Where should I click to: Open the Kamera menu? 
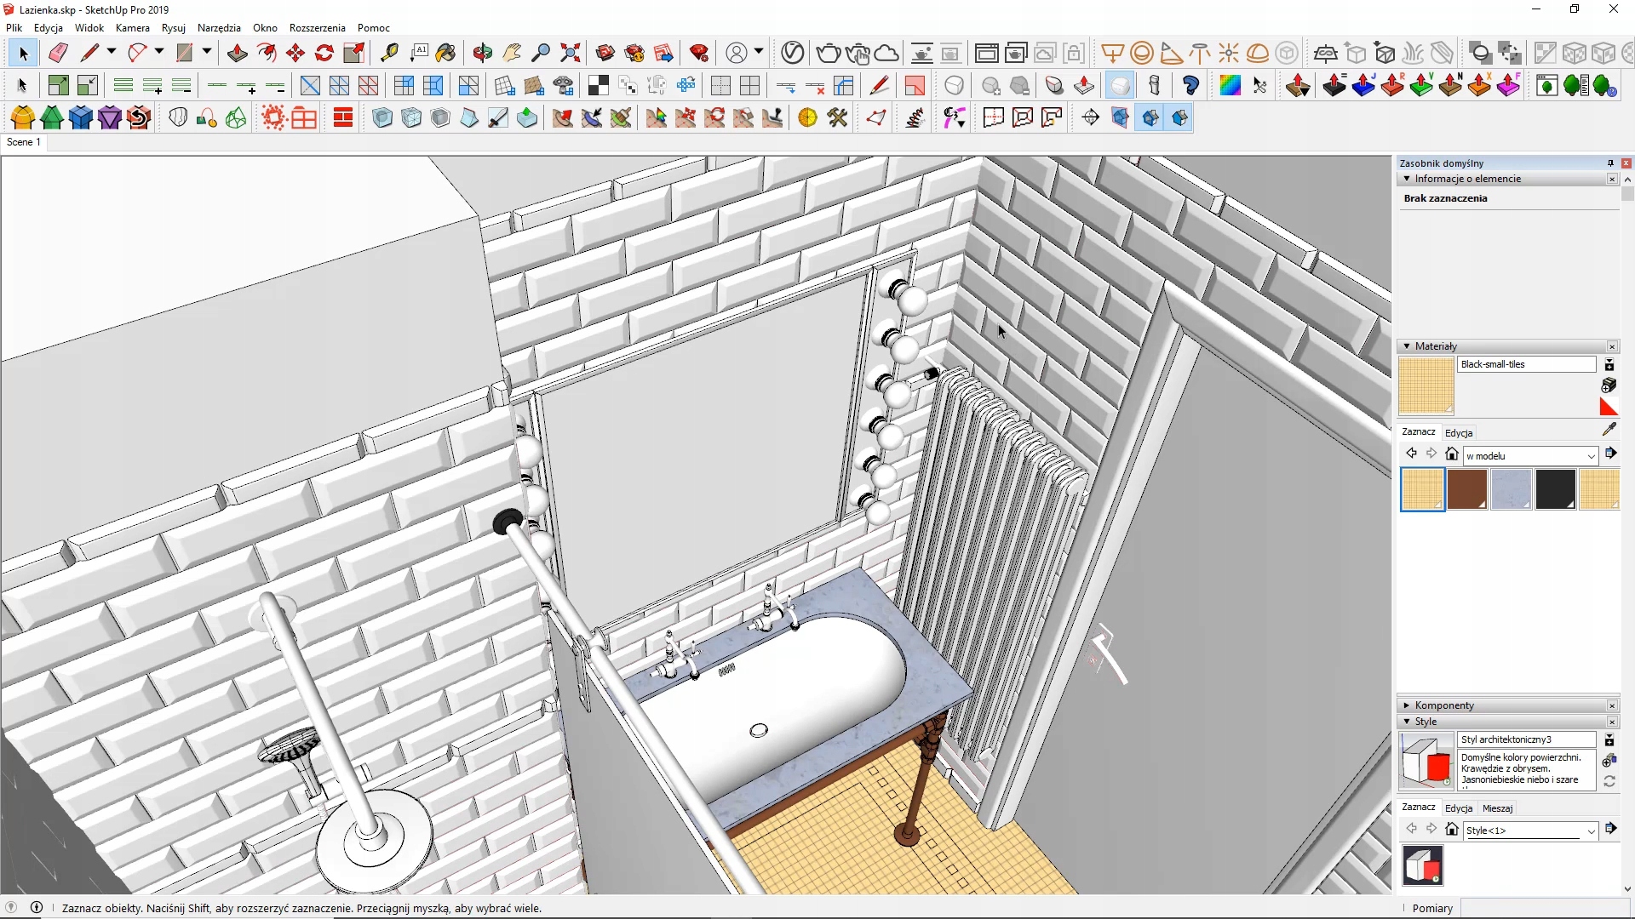coord(132,28)
